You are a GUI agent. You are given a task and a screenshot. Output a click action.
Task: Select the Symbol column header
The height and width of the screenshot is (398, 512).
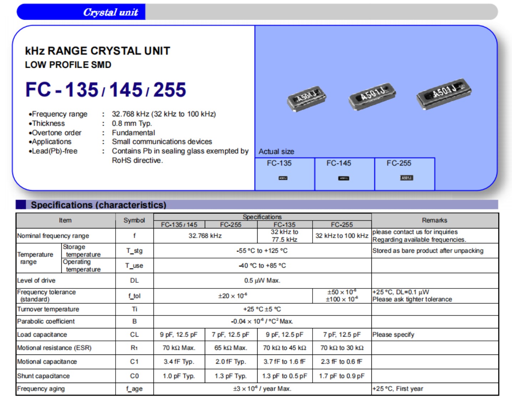tap(134, 221)
